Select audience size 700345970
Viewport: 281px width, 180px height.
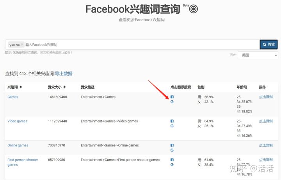pos(57,145)
